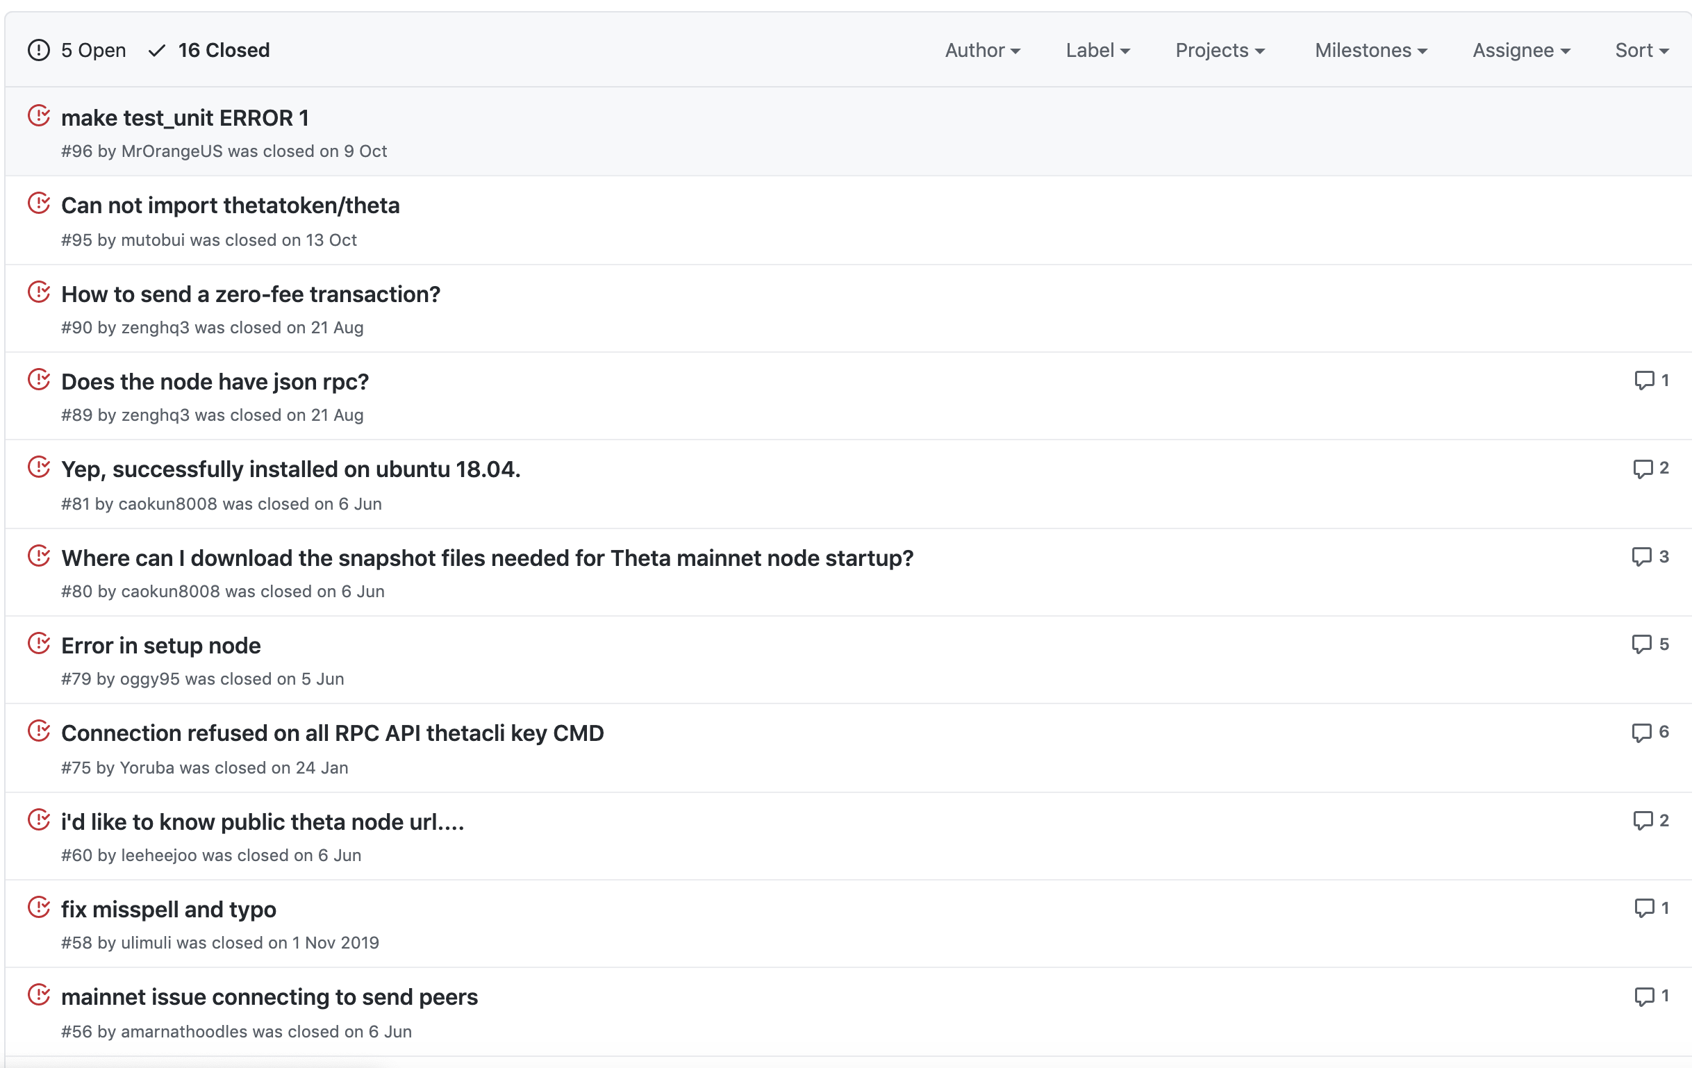The width and height of the screenshot is (1692, 1068).
Task: Open the Author filter dropdown
Action: click(x=981, y=51)
